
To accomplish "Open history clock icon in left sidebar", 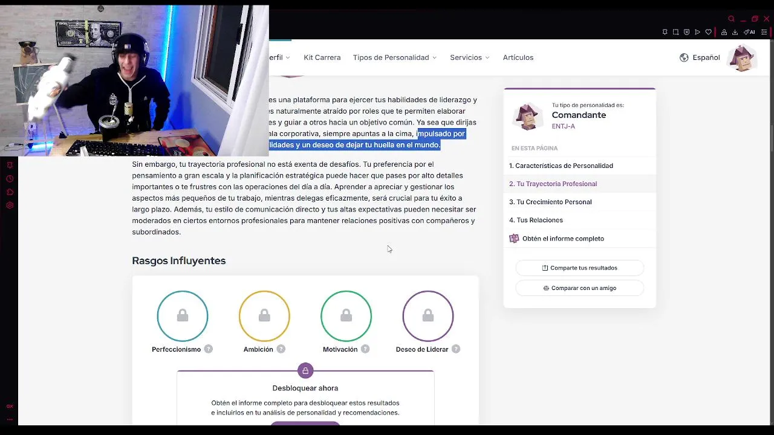I will [x=10, y=178].
